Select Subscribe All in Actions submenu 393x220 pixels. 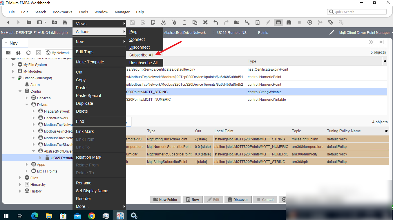[144, 55]
